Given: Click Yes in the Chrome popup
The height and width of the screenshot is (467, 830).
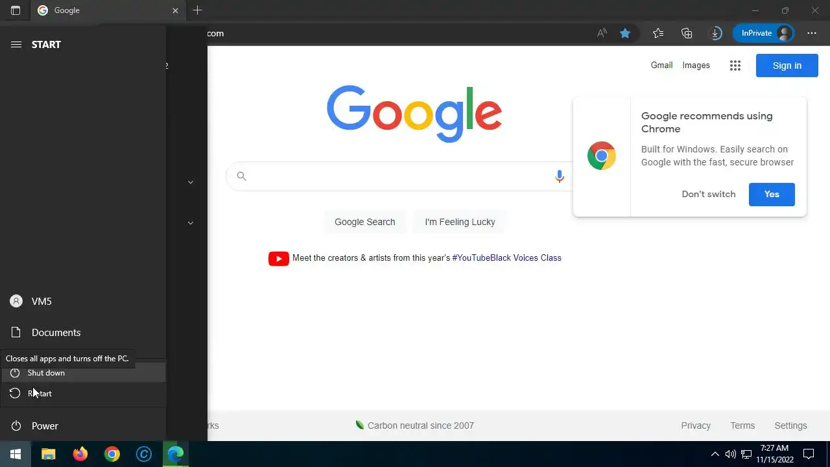Looking at the screenshot, I should (772, 195).
